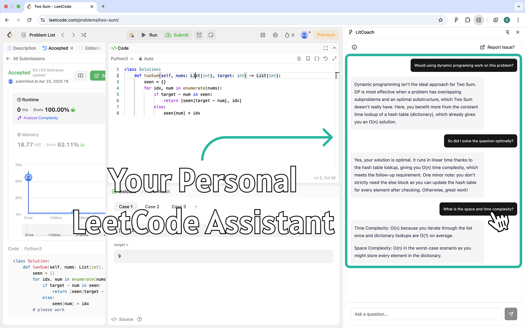Click the code editor vertical scrollbar
This screenshot has height=328, width=525.
pos(337,75)
